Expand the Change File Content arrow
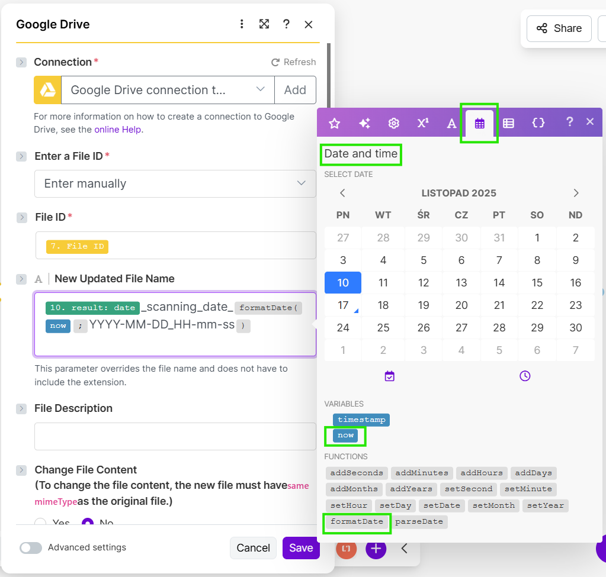606x577 pixels. click(x=21, y=470)
